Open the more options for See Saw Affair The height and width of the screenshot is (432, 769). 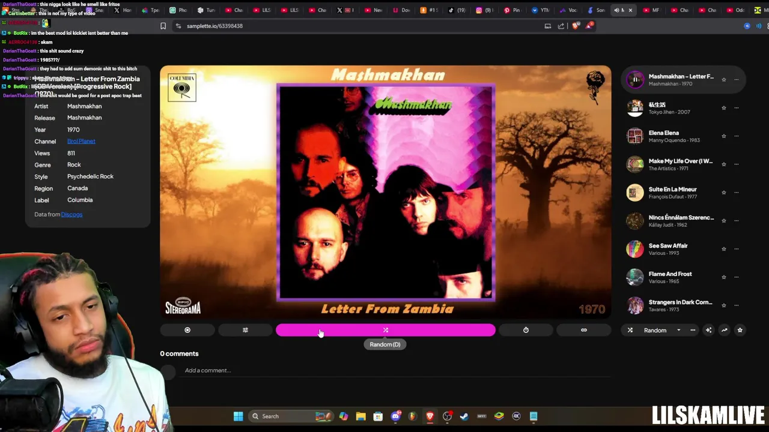(x=737, y=249)
